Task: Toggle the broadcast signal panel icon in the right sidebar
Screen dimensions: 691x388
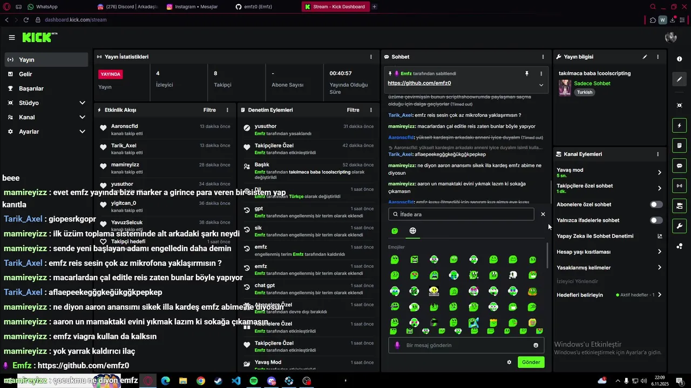Action: (680, 185)
